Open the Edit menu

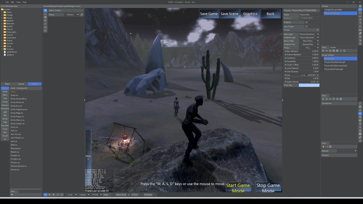coord(13,2)
